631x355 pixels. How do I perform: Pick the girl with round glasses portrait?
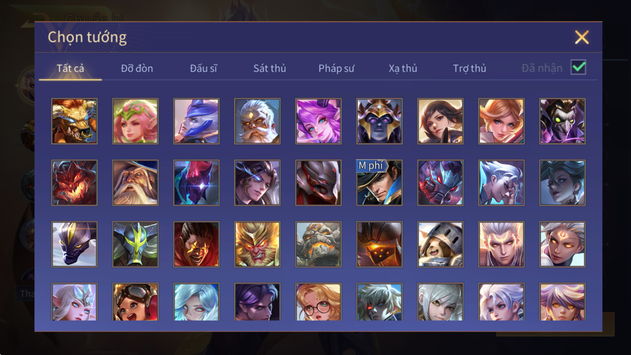click(x=318, y=302)
